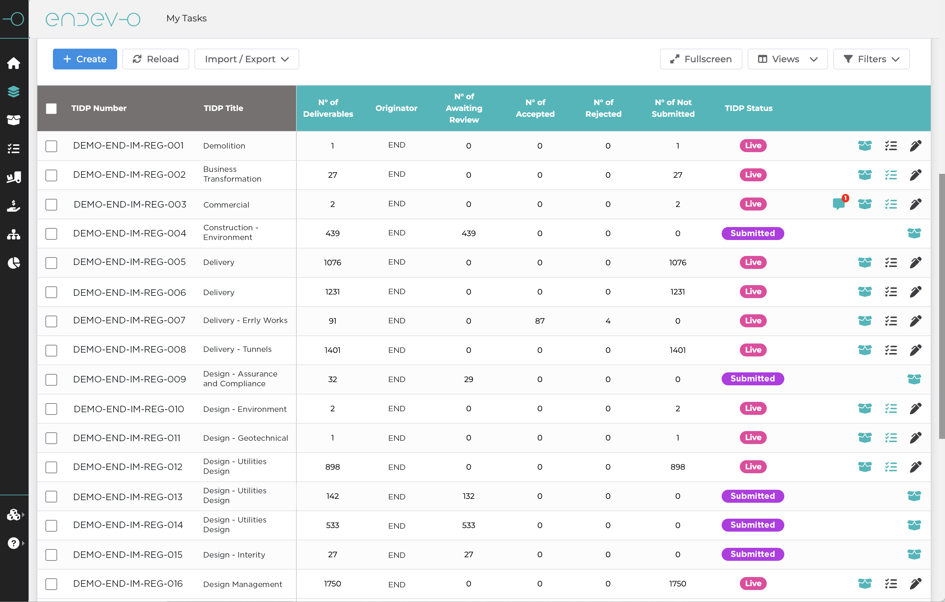This screenshot has height=602, width=945.
Task: Click the vertical scrollbar on right edge
Action: (x=941, y=306)
